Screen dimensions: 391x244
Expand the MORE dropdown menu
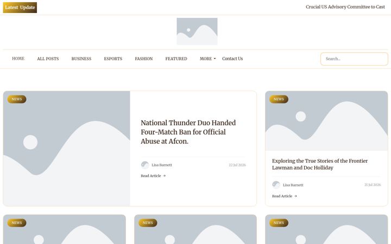(207, 59)
